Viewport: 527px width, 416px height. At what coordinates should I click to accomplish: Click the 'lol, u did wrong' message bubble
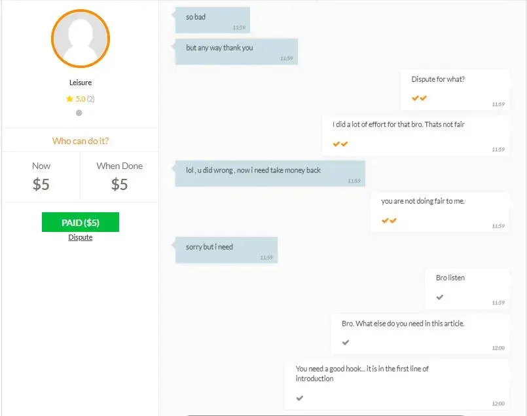coord(270,173)
